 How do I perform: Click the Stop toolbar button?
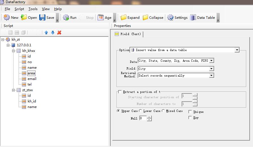tap(87, 17)
